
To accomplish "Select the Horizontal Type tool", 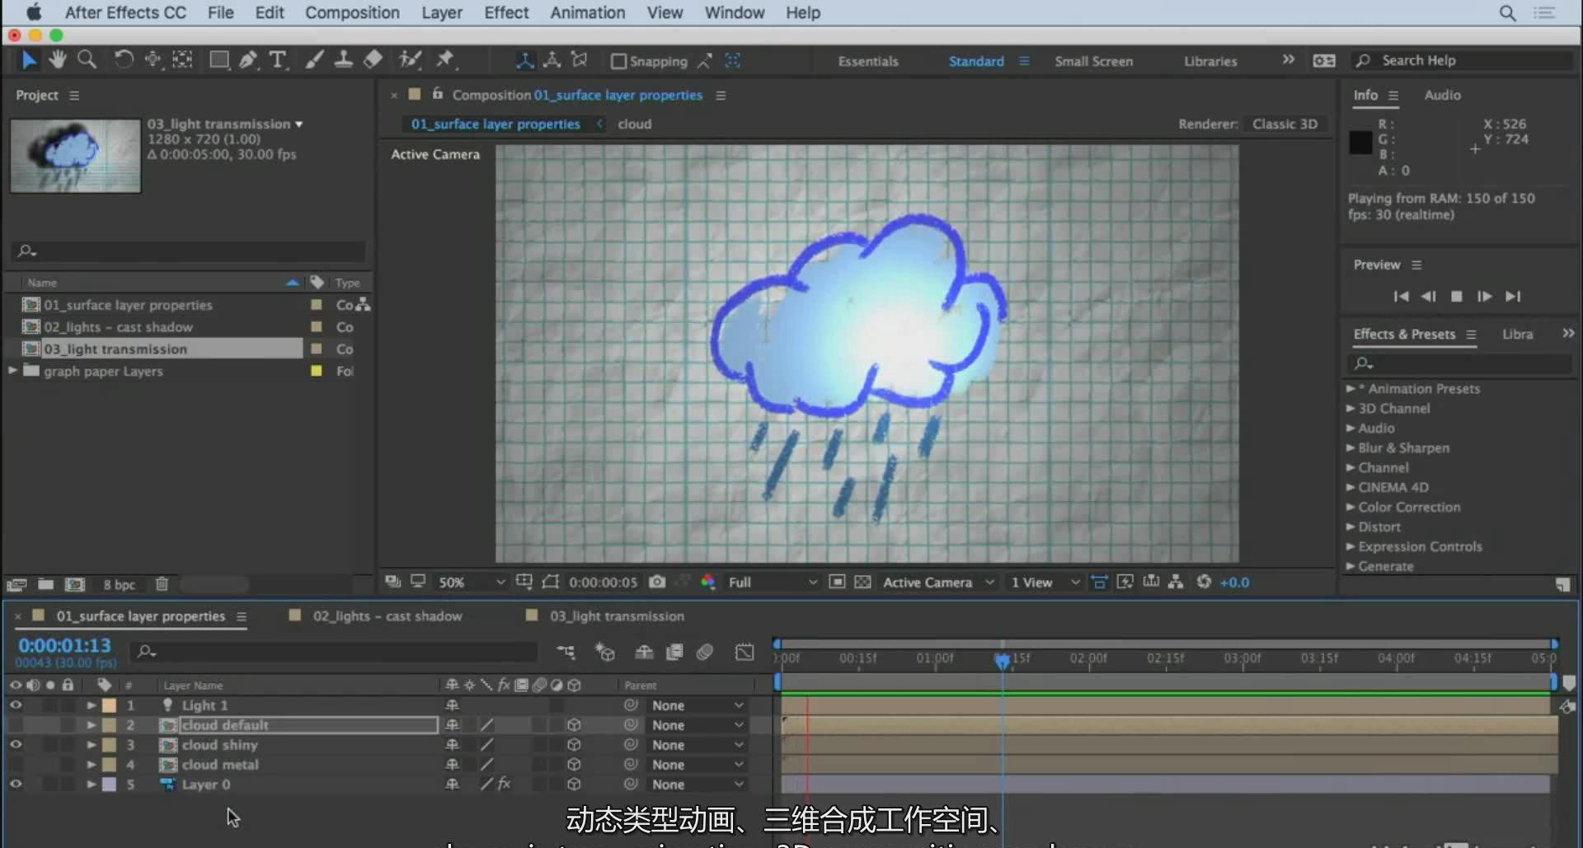I will [x=278, y=59].
